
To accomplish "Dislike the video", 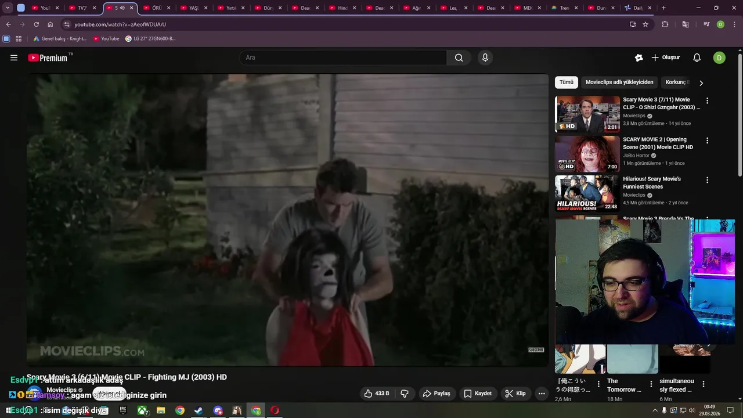I will pyautogui.click(x=405, y=394).
